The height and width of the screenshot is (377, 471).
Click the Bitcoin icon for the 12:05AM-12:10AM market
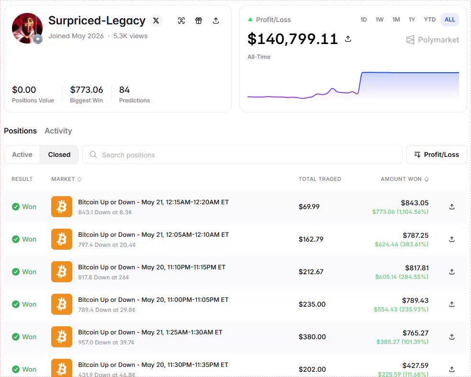pos(62,239)
